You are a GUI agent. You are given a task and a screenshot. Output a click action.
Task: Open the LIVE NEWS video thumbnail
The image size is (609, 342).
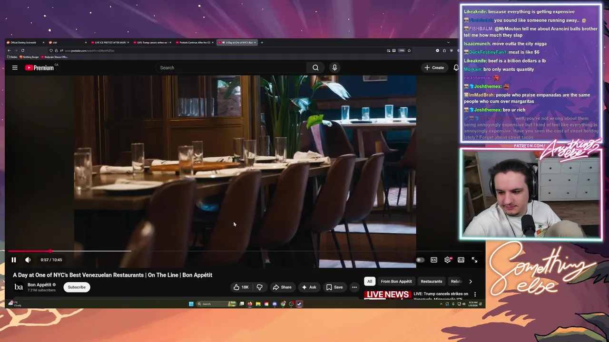387,295
